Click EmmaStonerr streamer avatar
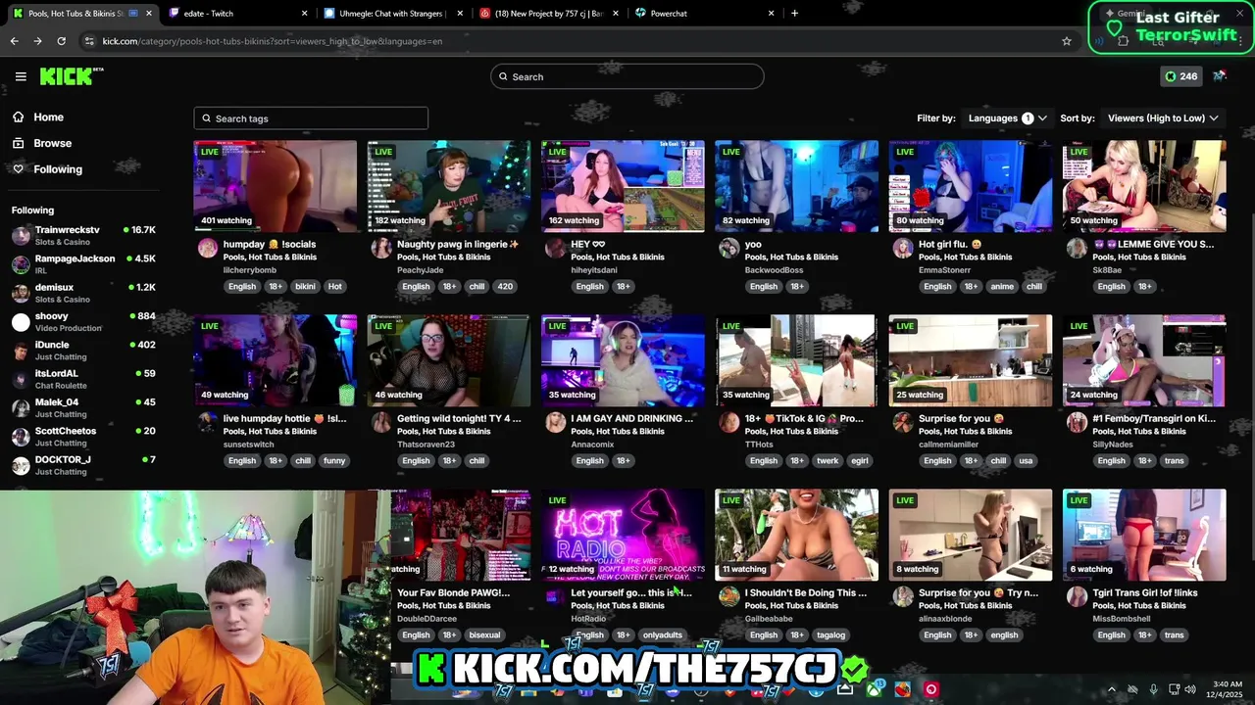Viewport: 1255px width, 705px height. click(903, 248)
